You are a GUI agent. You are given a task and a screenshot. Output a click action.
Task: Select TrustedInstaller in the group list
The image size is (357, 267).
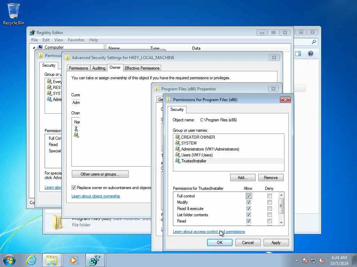click(x=229, y=161)
